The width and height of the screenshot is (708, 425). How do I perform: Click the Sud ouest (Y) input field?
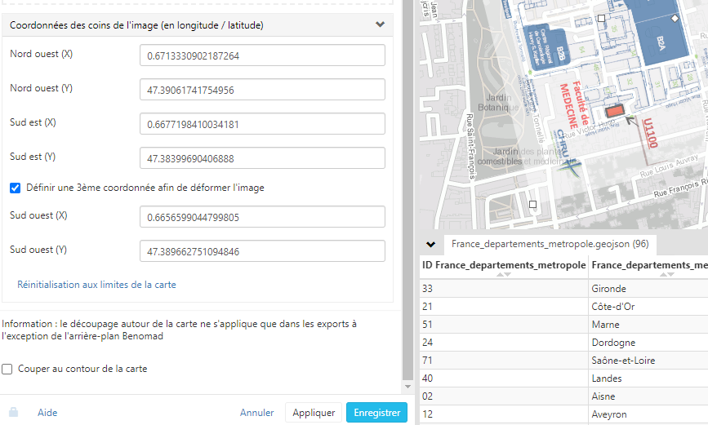click(262, 251)
